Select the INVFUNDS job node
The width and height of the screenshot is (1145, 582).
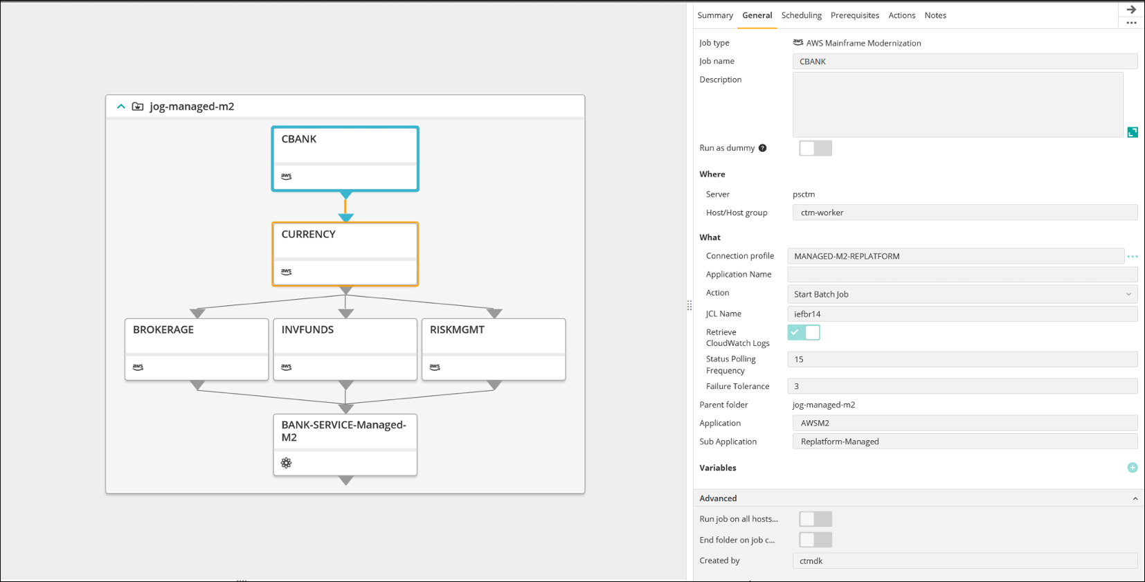345,339
